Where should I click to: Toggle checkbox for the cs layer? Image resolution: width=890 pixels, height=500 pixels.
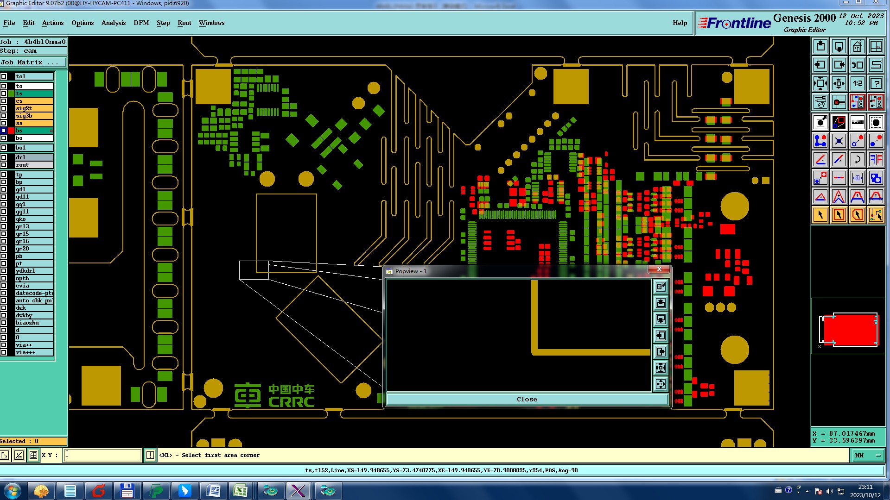coord(4,101)
